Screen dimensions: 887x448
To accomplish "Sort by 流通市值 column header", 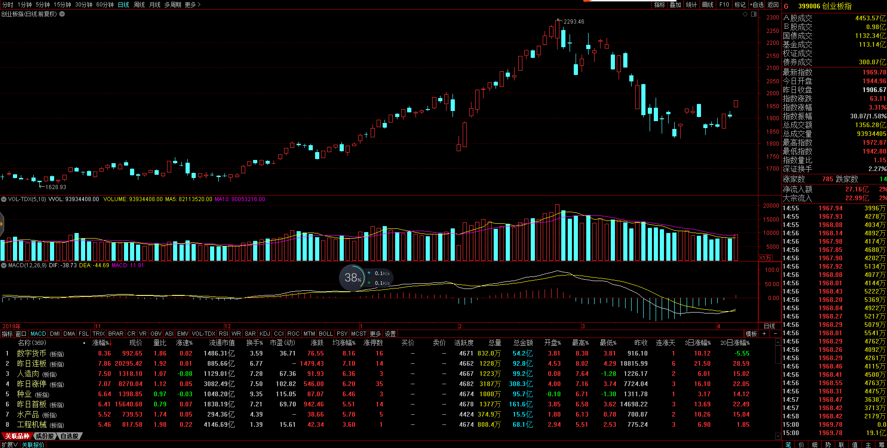I will [222, 343].
